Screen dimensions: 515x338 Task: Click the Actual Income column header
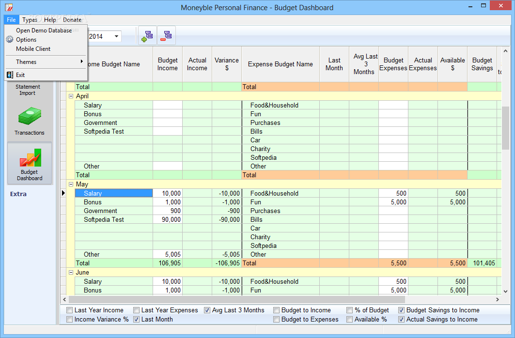coord(197,64)
